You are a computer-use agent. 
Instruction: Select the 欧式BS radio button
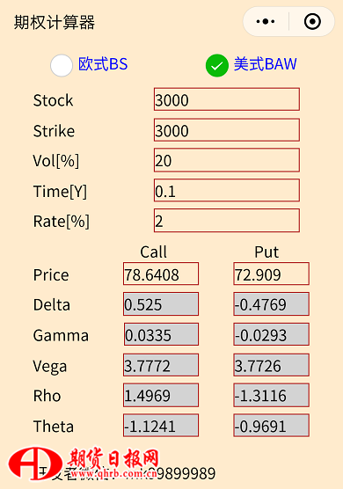62,65
